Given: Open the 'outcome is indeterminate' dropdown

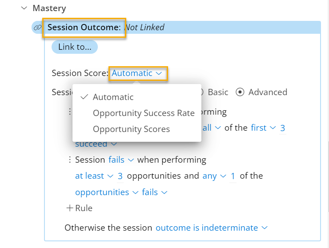Looking at the screenshot, I should pos(211,228).
